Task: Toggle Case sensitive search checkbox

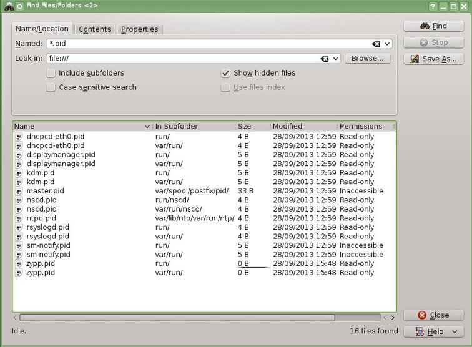Action: pos(51,87)
